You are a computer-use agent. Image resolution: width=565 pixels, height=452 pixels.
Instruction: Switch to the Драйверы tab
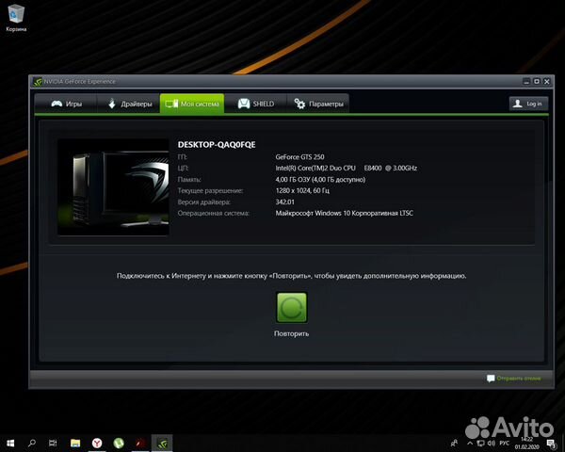129,104
